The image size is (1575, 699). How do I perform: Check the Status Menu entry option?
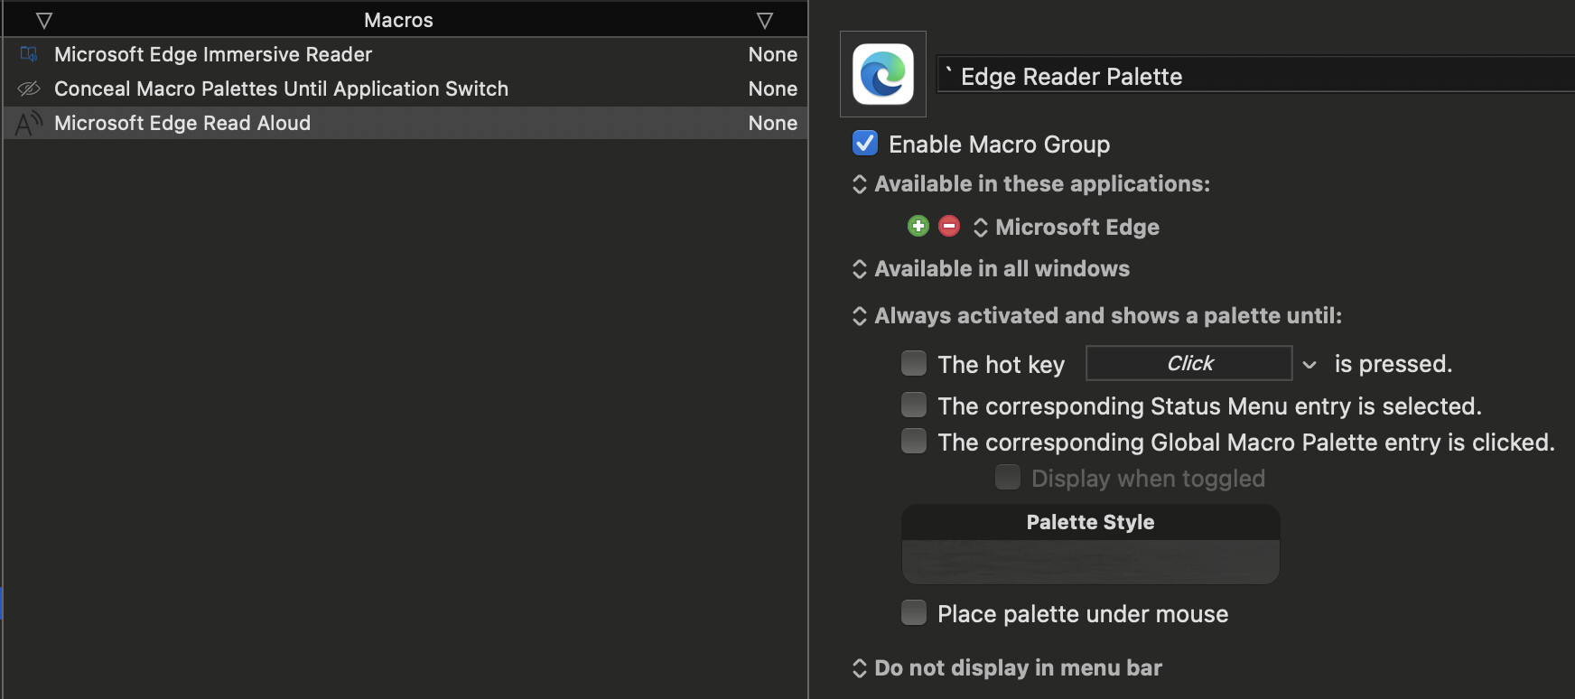coord(914,405)
